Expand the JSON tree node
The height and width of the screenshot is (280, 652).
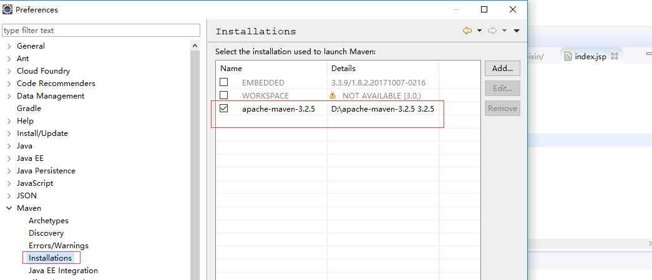click(9, 196)
